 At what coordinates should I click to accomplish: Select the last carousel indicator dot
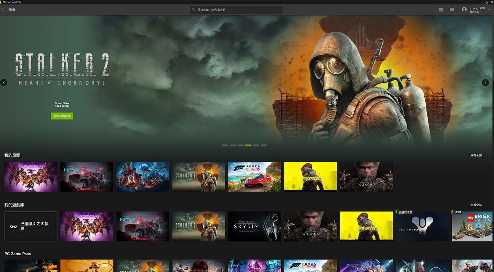264,145
